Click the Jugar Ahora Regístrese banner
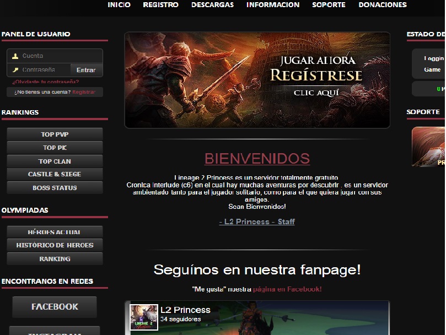 [257, 80]
